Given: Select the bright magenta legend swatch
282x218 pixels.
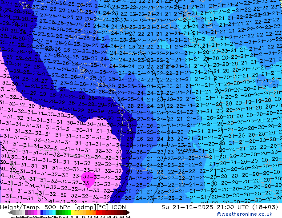Looking at the screenshot, I should pyautogui.click(x=36, y=212).
